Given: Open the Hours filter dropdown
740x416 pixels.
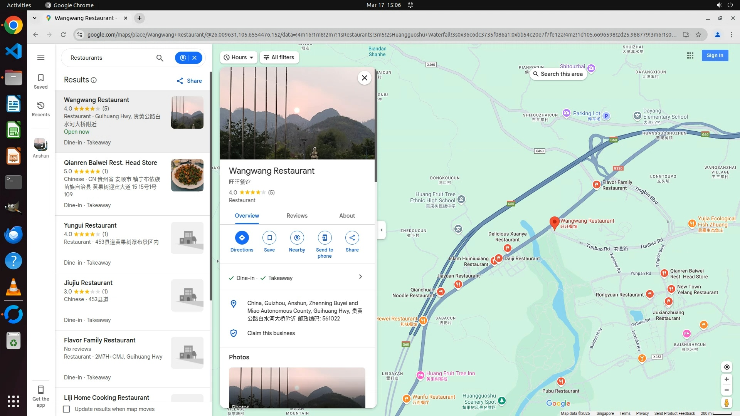Looking at the screenshot, I should click(239, 57).
